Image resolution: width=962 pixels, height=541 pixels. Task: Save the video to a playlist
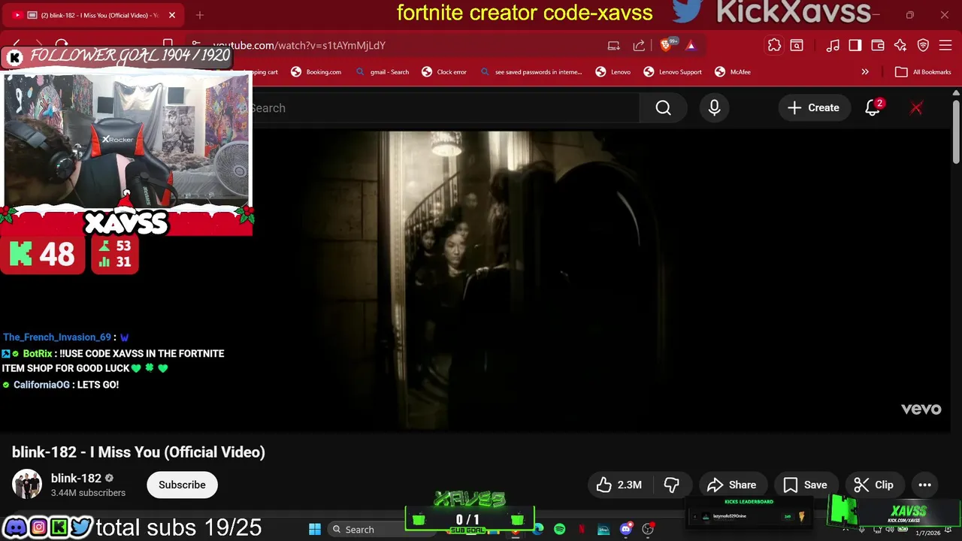[805, 485]
